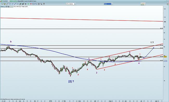Viewport: 169px width, 102px height.
Task: Click the chart style icon in the top toolbar
Action: pyautogui.click(x=142, y=4)
